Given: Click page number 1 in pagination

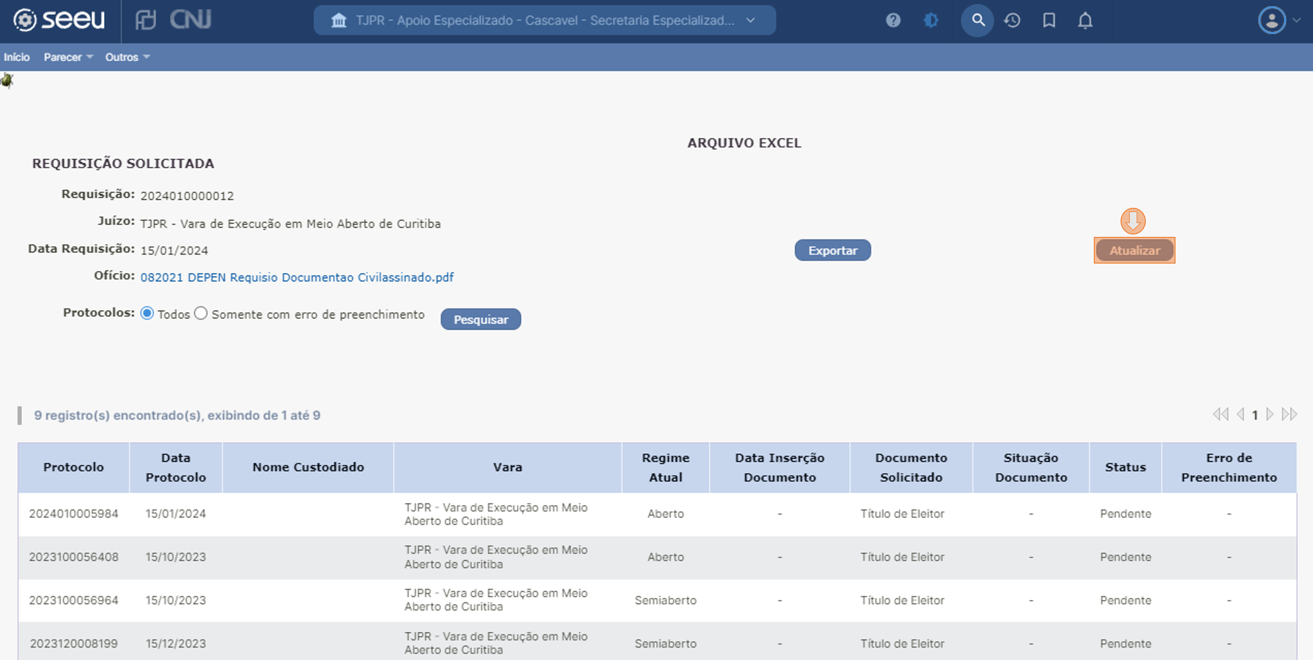Looking at the screenshot, I should pos(1255,415).
